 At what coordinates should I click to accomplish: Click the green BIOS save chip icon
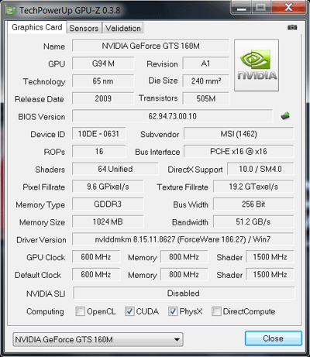[x=285, y=116]
